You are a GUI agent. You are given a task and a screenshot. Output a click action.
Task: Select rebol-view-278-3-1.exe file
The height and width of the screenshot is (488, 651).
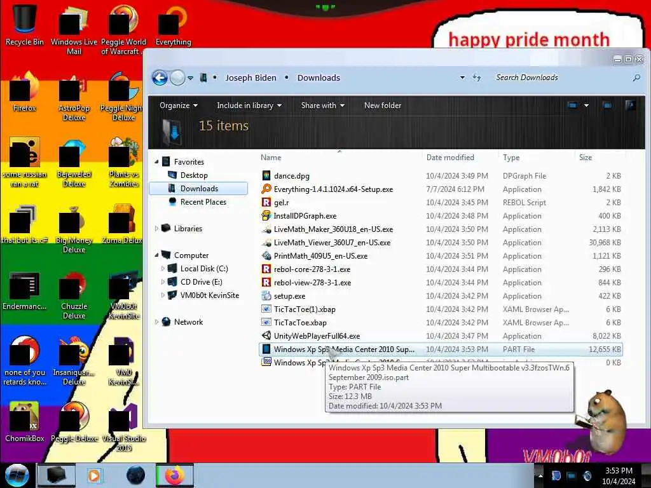(x=312, y=282)
